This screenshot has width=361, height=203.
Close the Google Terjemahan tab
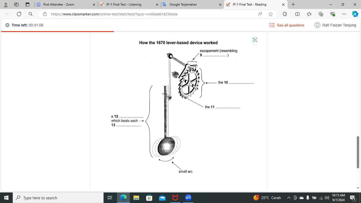point(220,4)
